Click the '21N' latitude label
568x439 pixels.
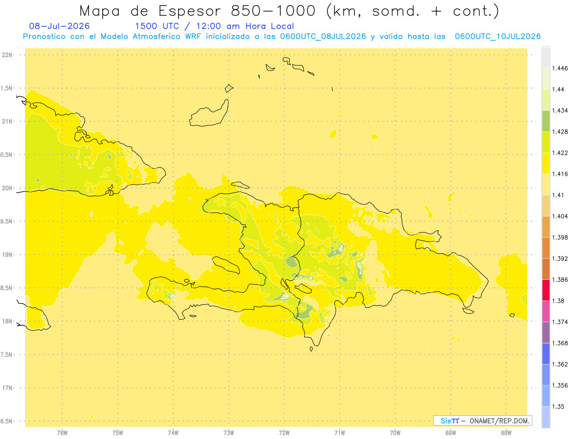coord(8,121)
